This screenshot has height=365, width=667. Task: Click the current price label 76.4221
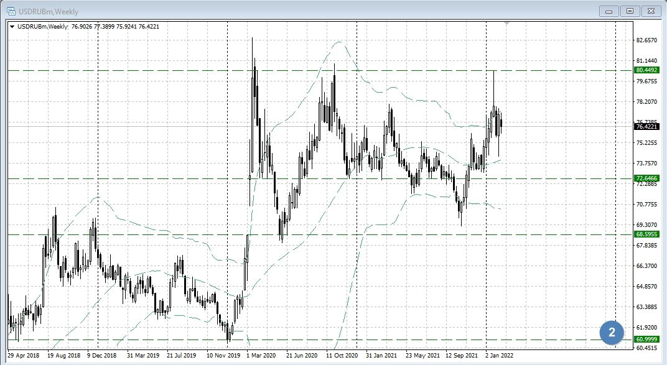647,127
